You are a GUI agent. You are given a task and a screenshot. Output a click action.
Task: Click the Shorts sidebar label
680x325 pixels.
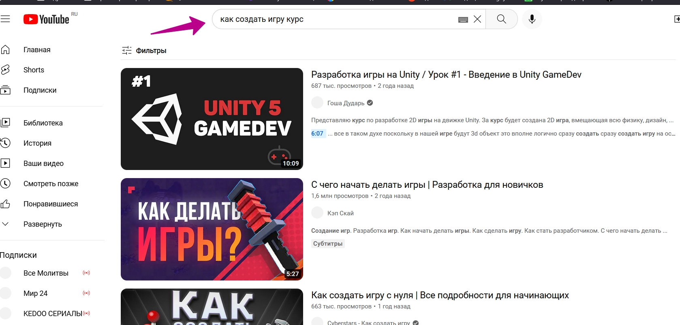pos(34,70)
